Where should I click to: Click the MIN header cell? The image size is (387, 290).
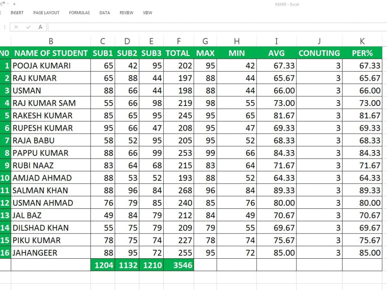pyautogui.click(x=237, y=53)
